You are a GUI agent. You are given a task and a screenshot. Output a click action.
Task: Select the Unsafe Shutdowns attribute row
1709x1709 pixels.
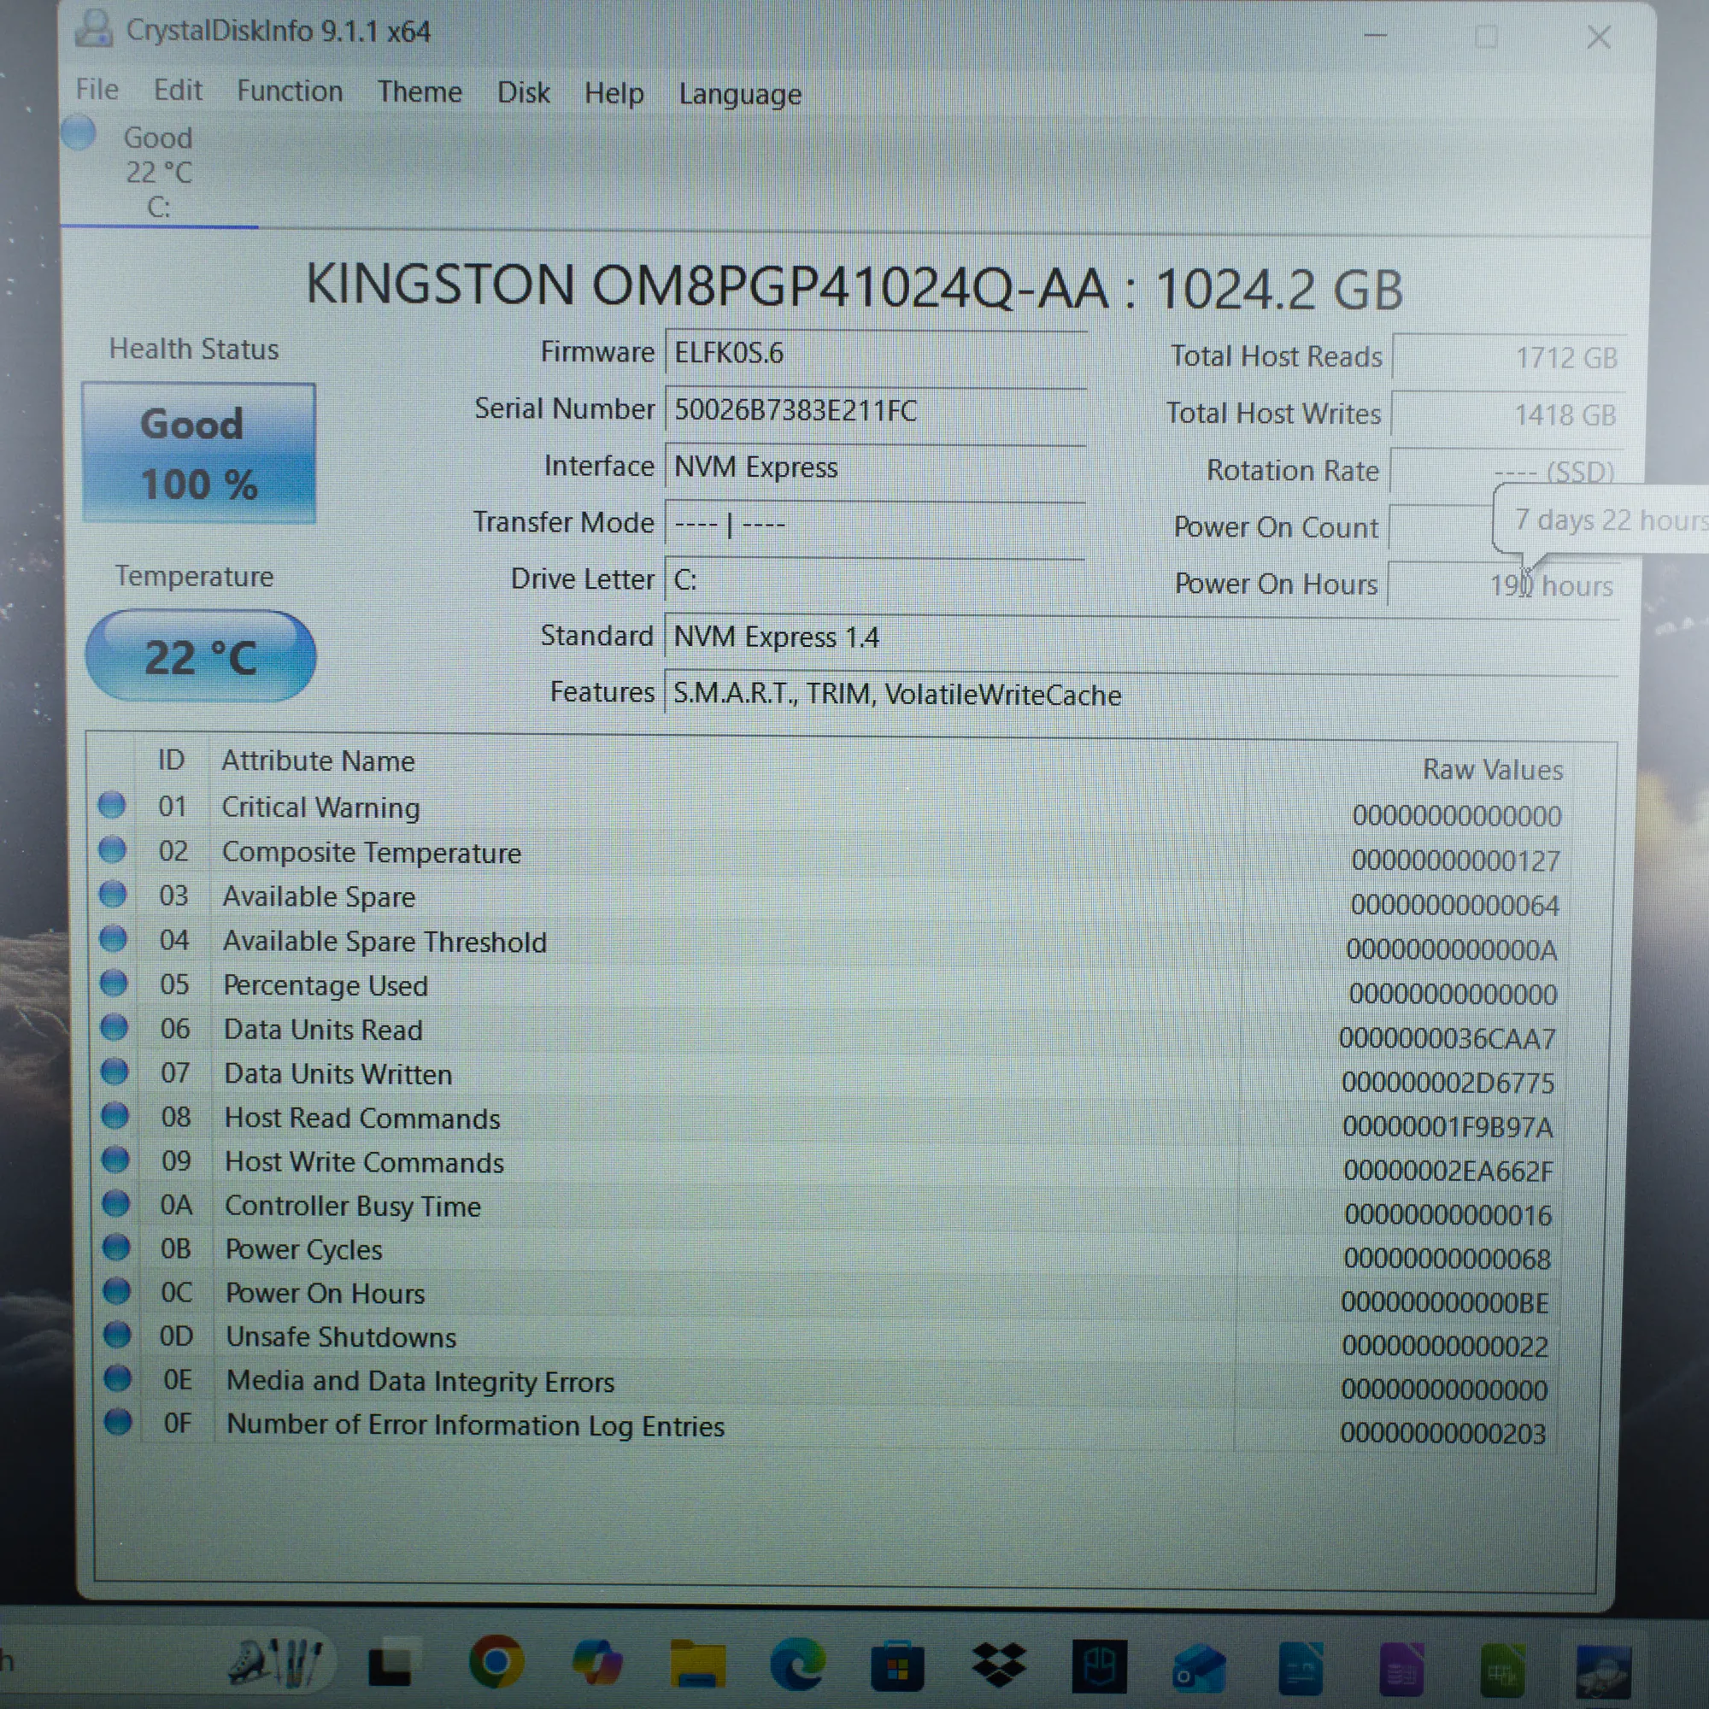tap(341, 1336)
